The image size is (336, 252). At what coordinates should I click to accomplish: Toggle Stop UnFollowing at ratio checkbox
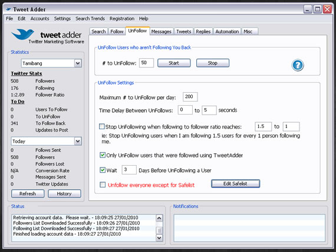click(x=102, y=126)
